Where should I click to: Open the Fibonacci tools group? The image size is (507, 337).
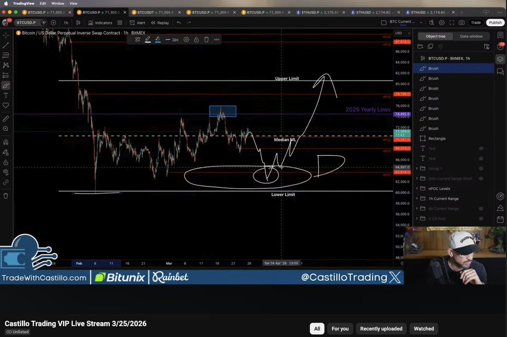point(5,55)
